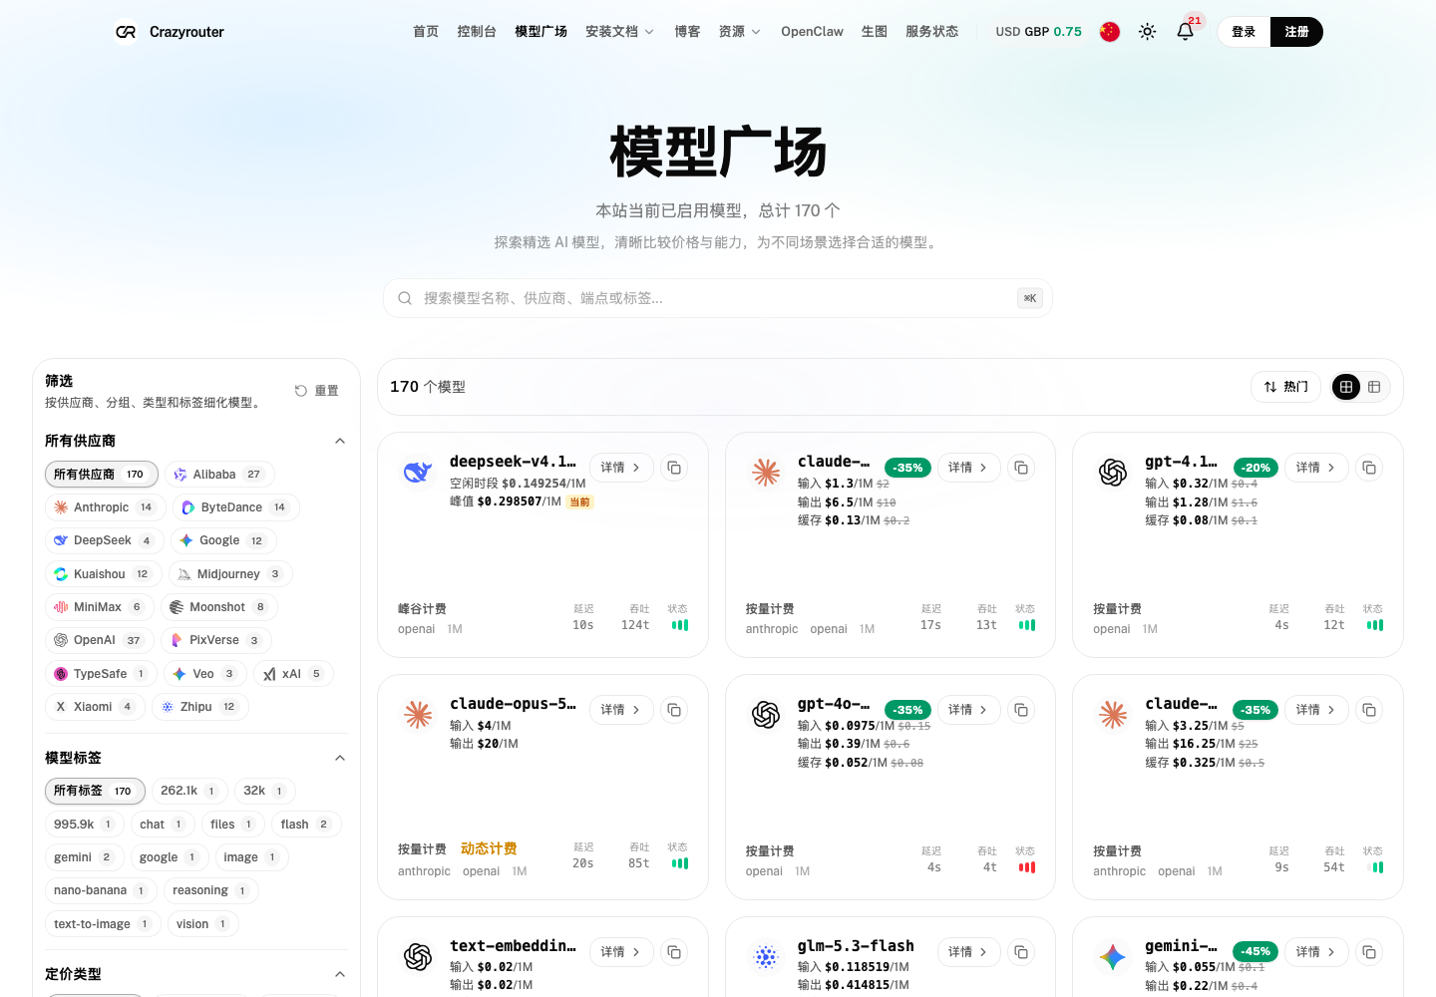The width and height of the screenshot is (1436, 997).
Task: Open the 服务状态 nav item
Action: [931, 32]
